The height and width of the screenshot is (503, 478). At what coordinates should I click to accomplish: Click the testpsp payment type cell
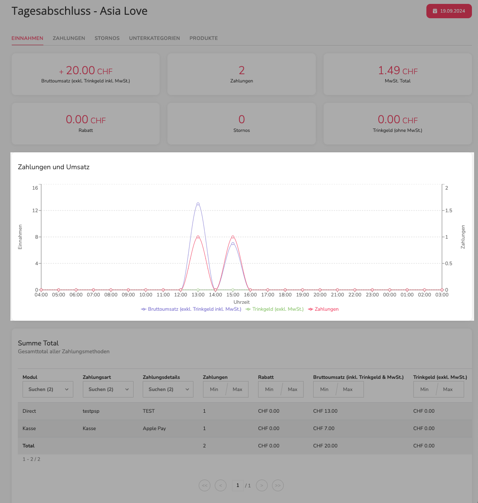point(91,411)
